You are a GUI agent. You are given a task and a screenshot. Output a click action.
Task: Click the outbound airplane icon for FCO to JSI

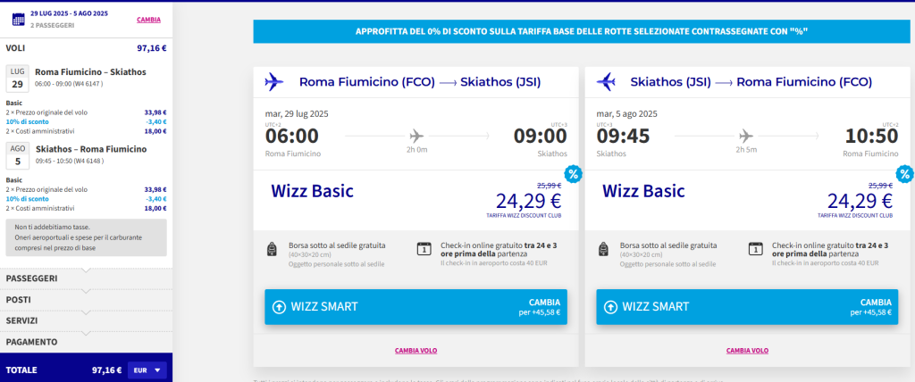273,82
